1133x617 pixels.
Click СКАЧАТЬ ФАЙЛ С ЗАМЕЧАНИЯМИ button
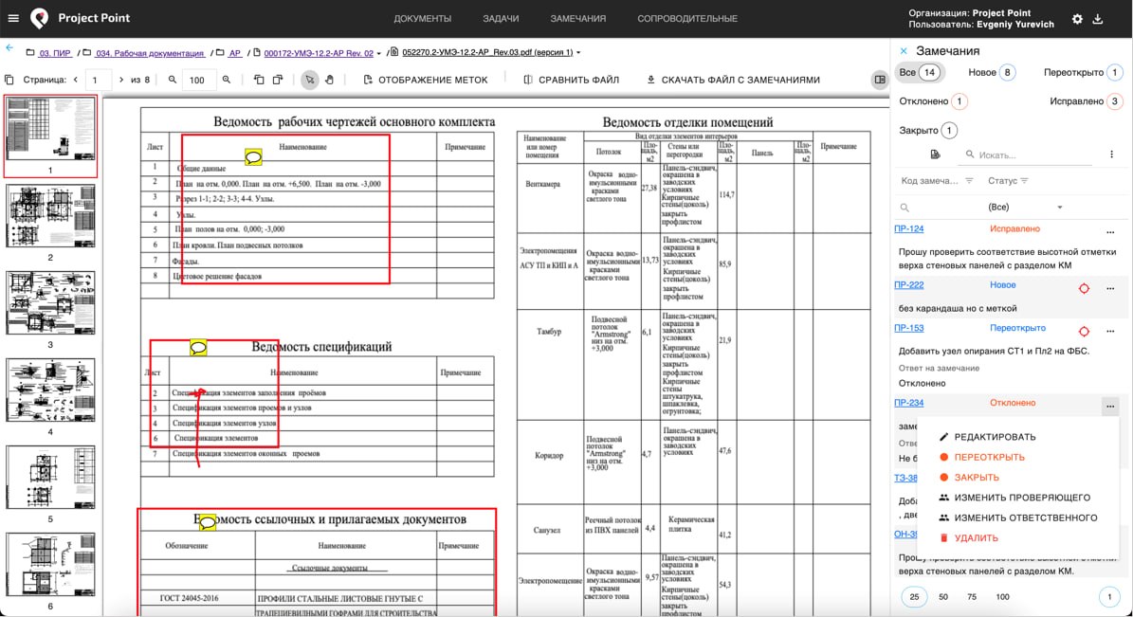coord(733,80)
